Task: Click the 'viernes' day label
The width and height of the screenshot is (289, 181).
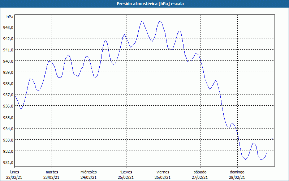Action: 163,172
